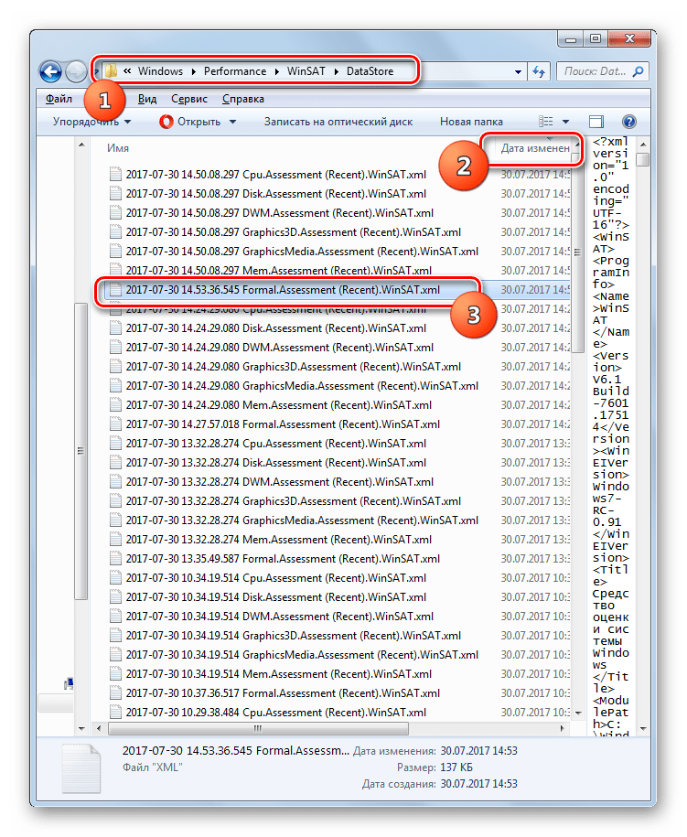The width and height of the screenshot is (687, 837).
Task: Select 2017-07-30 14.50.08.297 GraphicsMedia.Assessment file
Action: coord(302,252)
